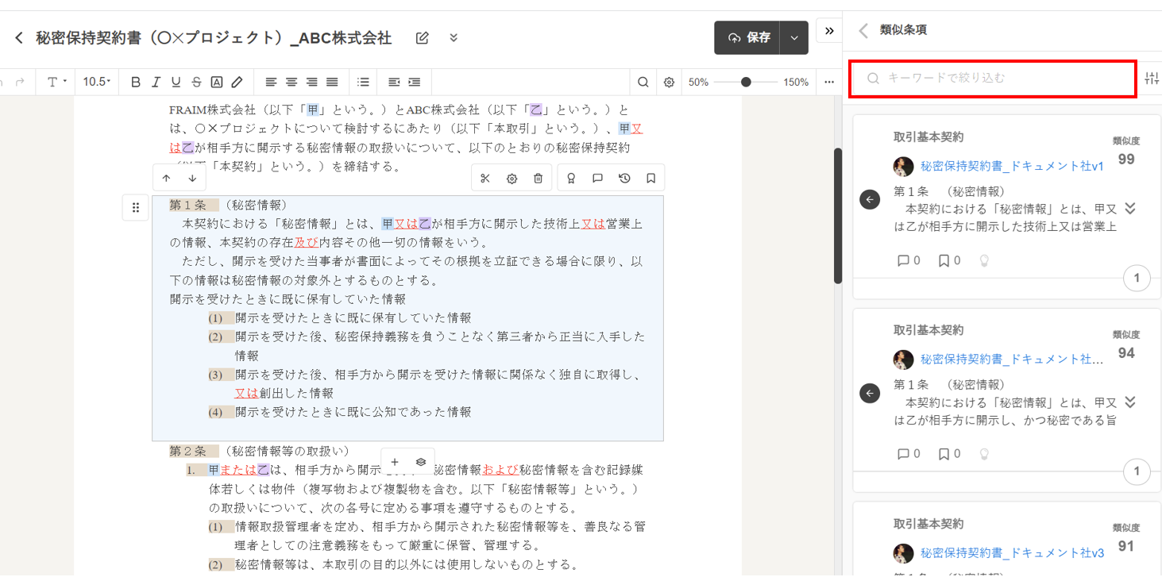Toggle italic formatting

point(156,82)
